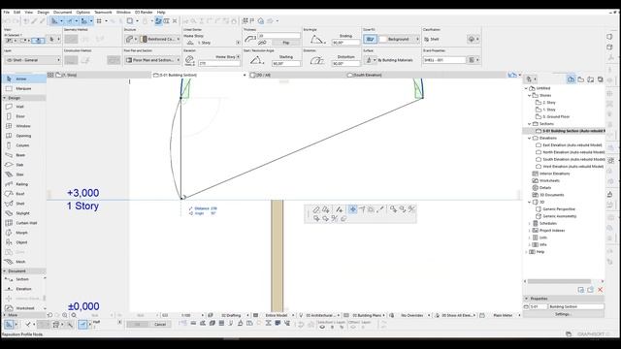621x349 pixels.
Task: Click Settings button in Properties panel
Action: [x=563, y=314]
